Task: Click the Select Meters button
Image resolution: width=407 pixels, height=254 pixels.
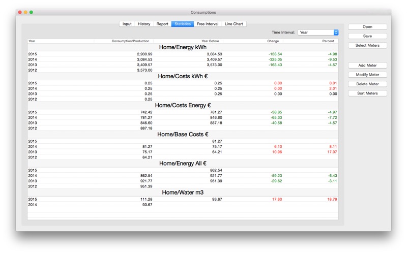Action: pos(367,45)
